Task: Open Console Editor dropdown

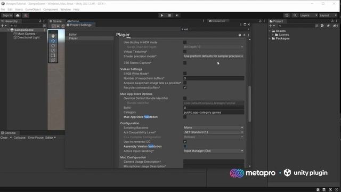Action: [51, 138]
